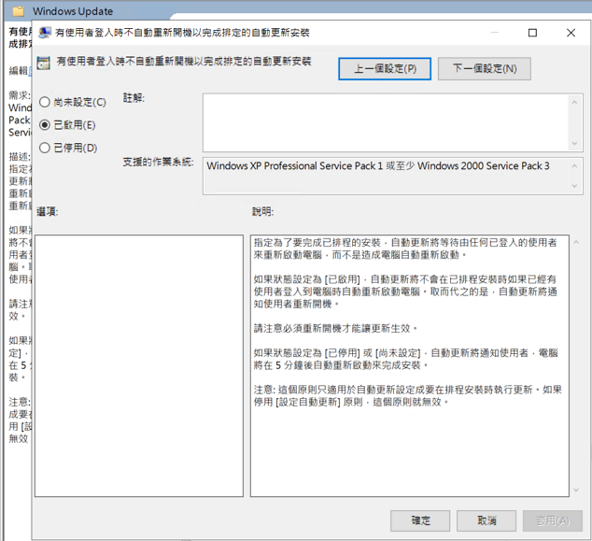The width and height of the screenshot is (592, 541).
Task: Click the paragraph starting with 注意: 這個原則
Action: 408,395
